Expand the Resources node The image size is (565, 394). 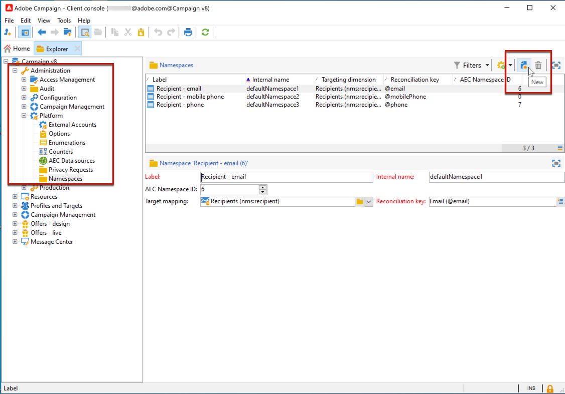pyautogui.click(x=15, y=197)
